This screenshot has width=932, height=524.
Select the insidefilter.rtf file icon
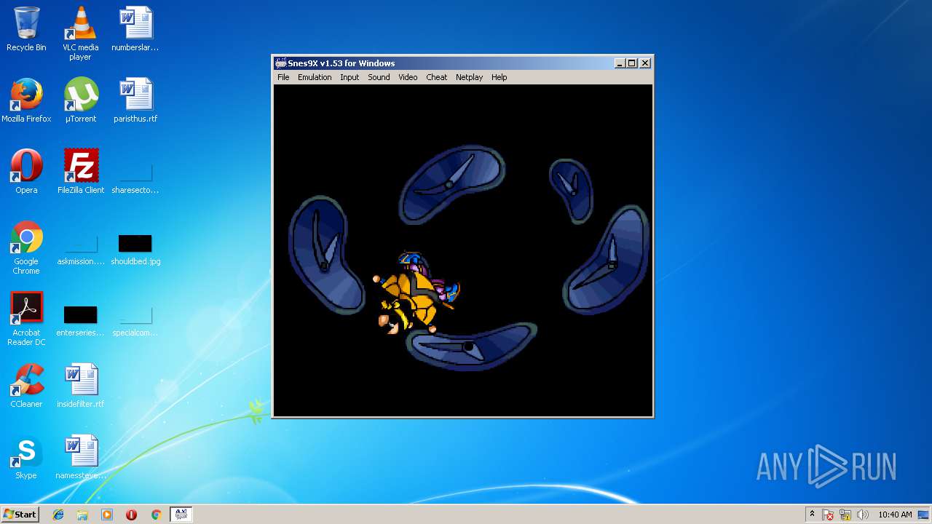pos(81,386)
